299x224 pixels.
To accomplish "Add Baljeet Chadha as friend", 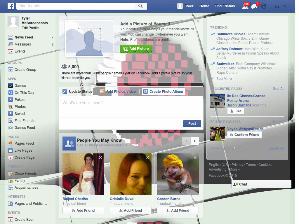I will tap(83, 211).
